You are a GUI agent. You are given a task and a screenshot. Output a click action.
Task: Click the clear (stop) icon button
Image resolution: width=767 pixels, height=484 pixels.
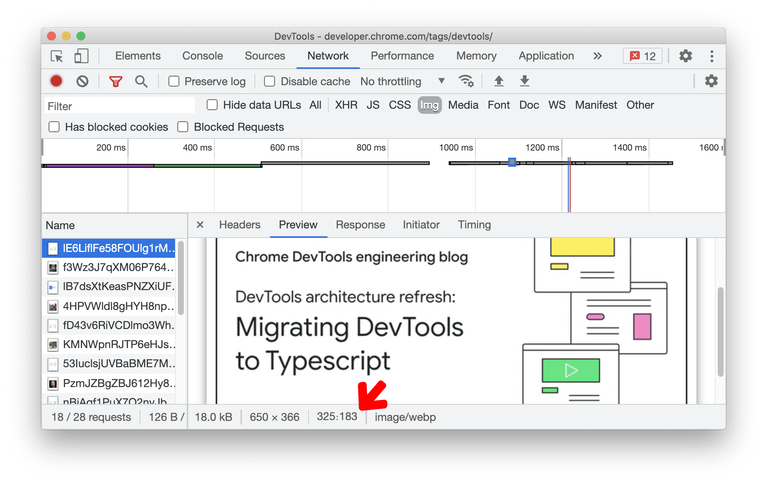[x=83, y=82]
